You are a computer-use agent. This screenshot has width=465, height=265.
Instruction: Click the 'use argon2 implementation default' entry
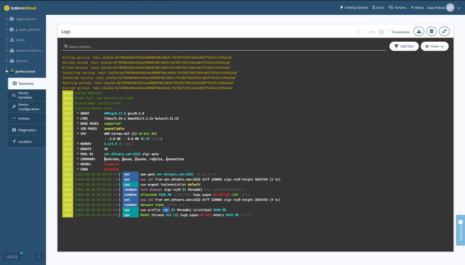point(170,184)
